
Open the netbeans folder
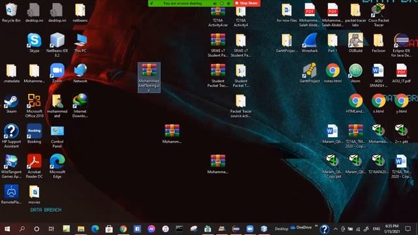pos(80,12)
